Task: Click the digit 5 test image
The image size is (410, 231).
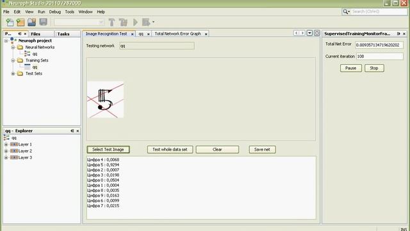Action: coord(105,99)
